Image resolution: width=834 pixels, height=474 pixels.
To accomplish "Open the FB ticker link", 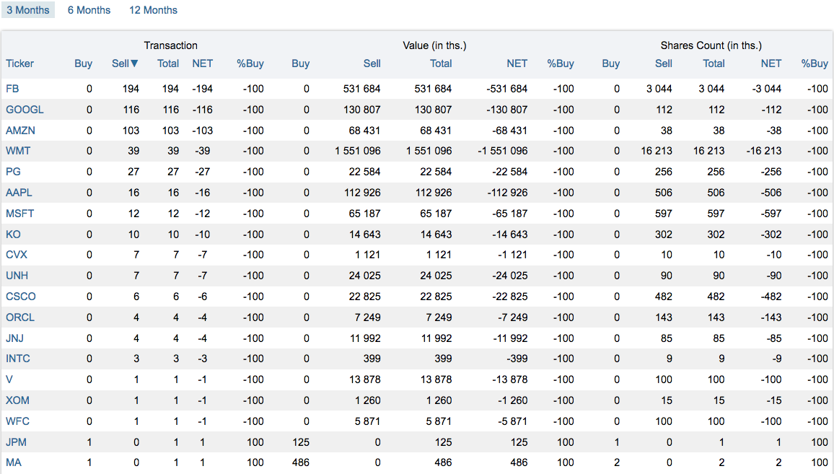I will click(12, 89).
